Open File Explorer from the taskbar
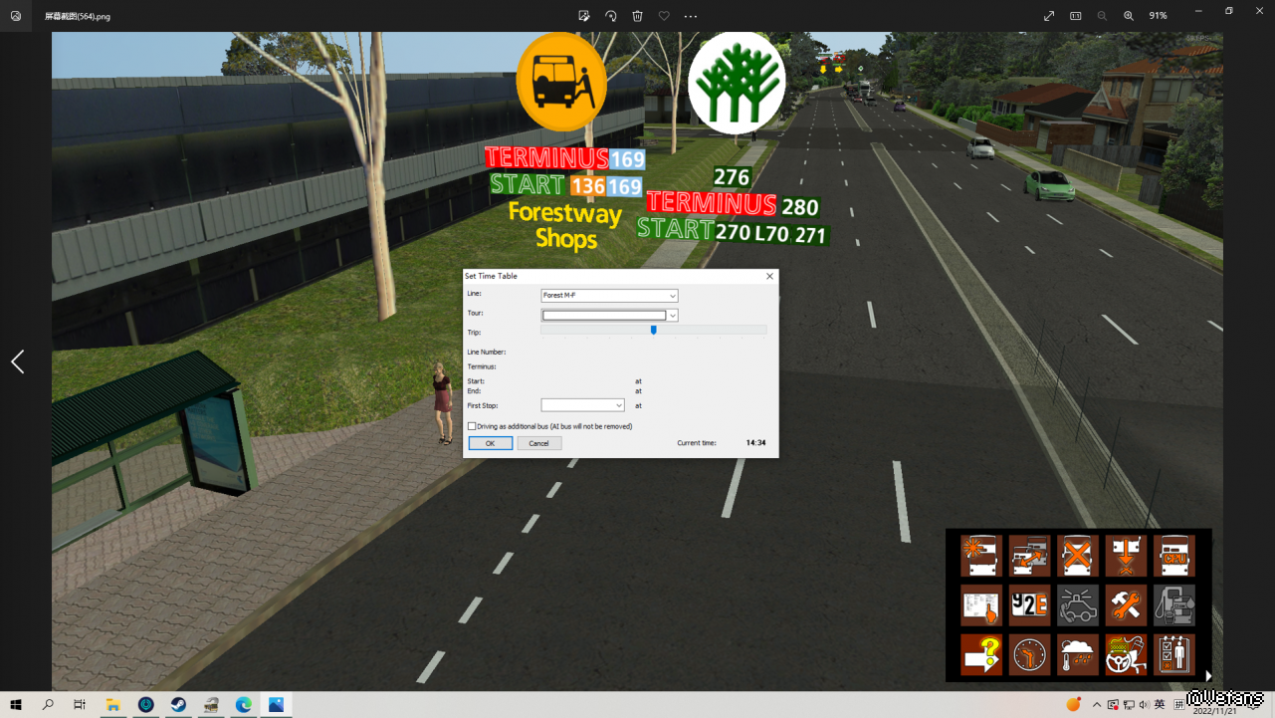1275x718 pixels. coord(113,705)
